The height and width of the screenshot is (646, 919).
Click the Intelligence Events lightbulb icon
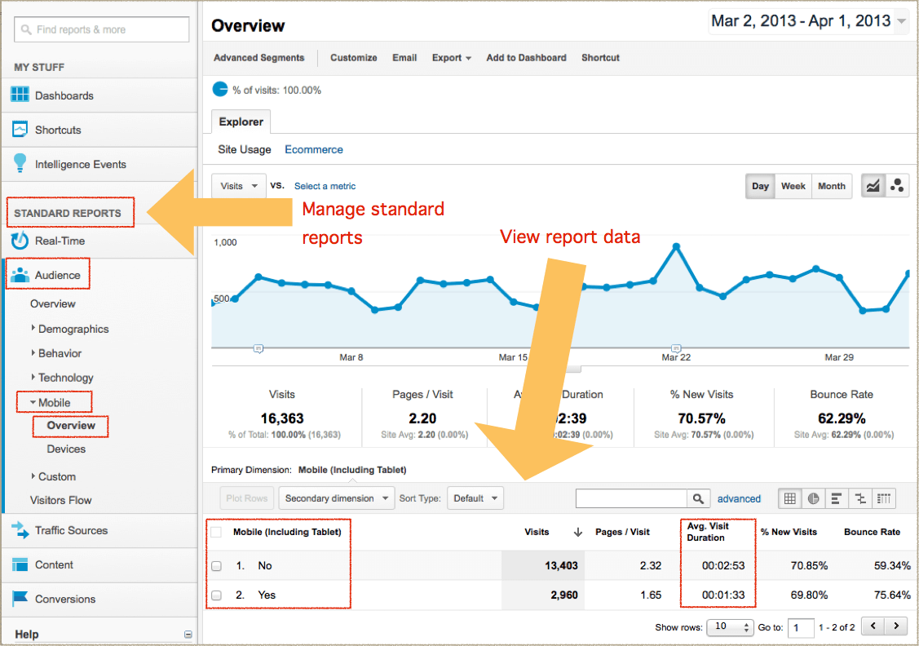tap(20, 164)
